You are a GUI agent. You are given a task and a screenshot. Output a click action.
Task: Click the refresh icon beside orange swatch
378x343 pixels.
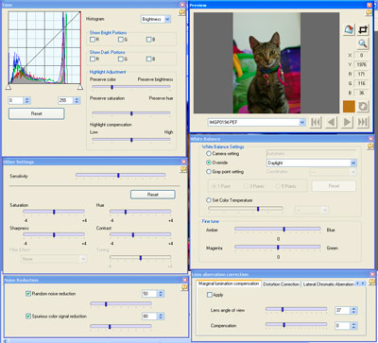[363, 107]
